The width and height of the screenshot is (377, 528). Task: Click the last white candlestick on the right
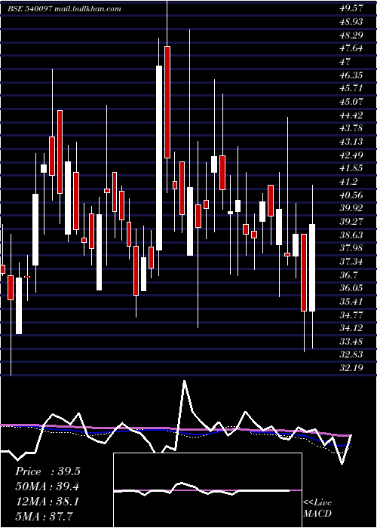[x=312, y=268]
